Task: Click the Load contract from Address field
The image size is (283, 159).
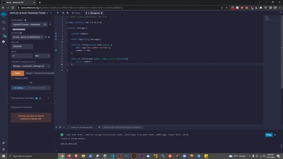Action: 38,88
